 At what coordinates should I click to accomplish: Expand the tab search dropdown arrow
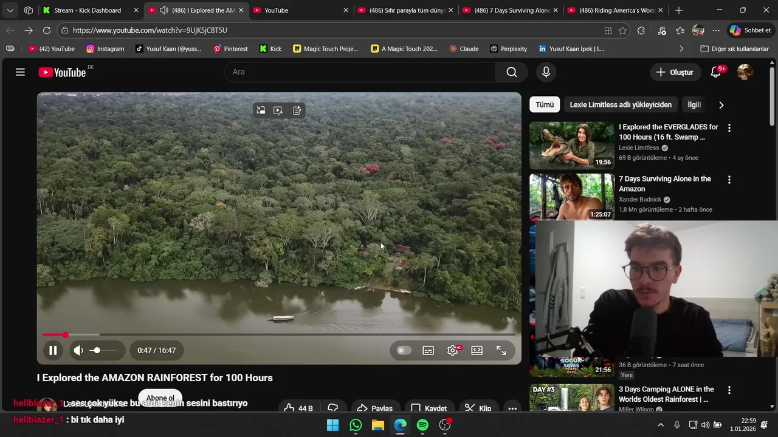coord(10,10)
